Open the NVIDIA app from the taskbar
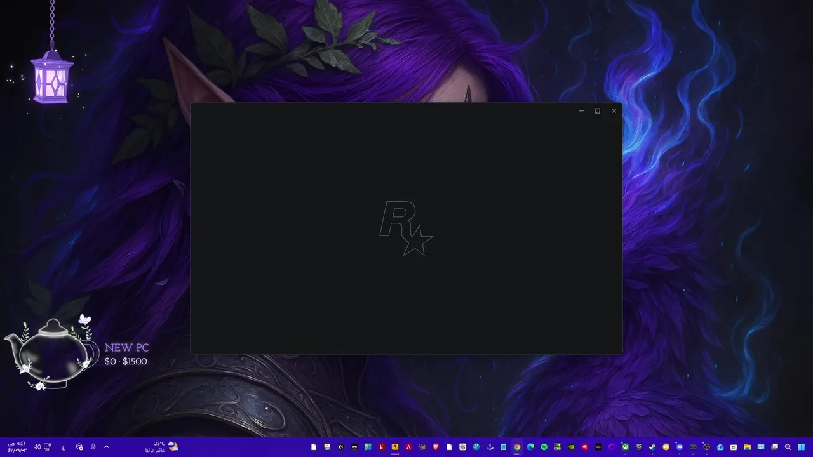The height and width of the screenshot is (457, 813). coord(571,447)
